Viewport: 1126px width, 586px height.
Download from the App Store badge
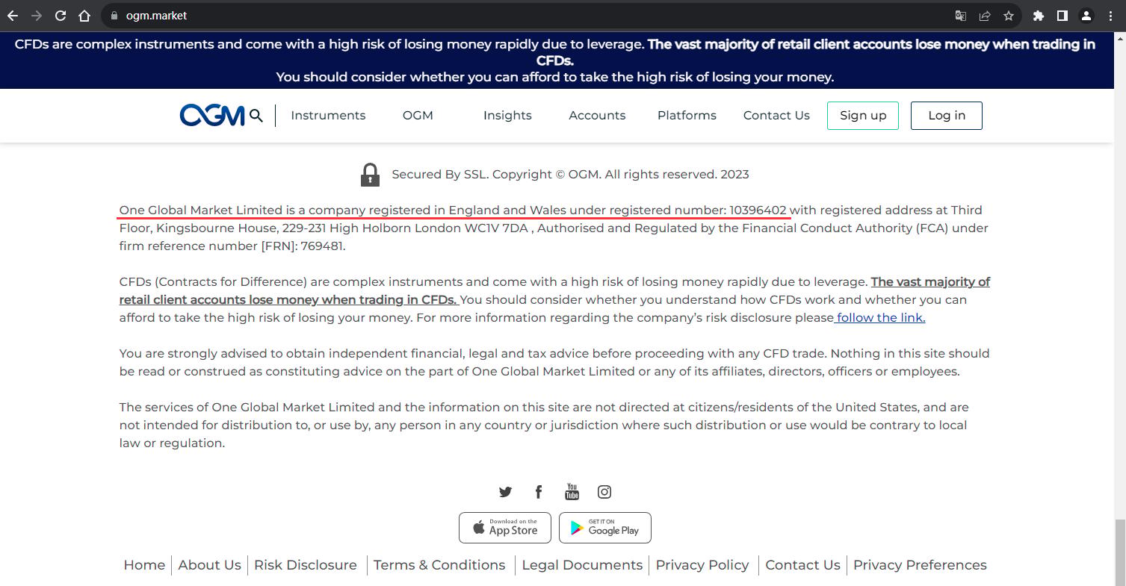pyautogui.click(x=505, y=528)
